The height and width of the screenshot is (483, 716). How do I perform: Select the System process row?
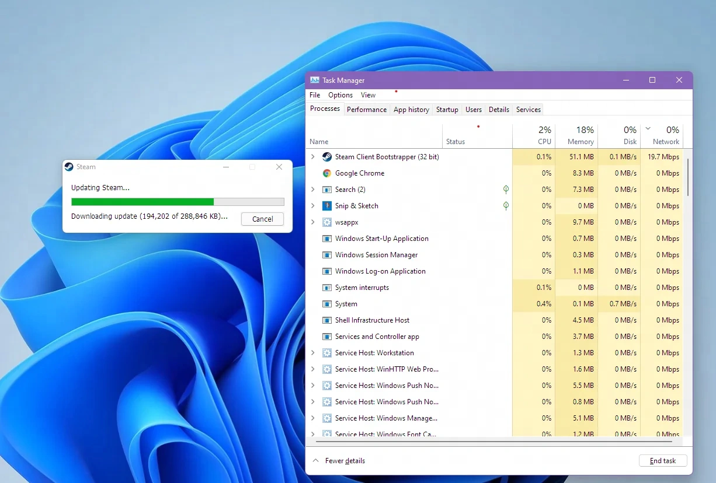point(495,304)
